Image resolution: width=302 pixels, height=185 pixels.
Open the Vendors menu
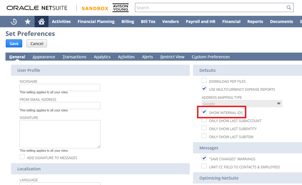[x=170, y=22]
